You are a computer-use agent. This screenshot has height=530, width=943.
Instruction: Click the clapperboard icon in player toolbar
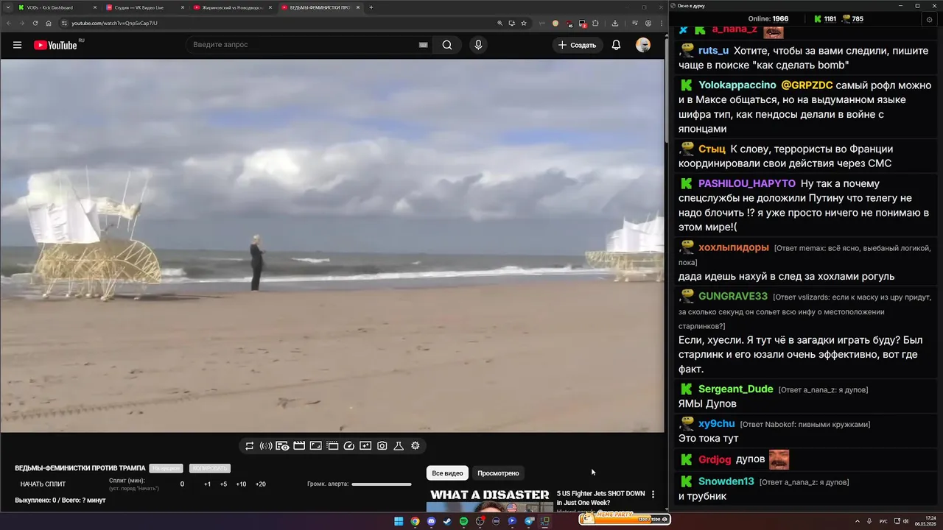pyautogui.click(x=299, y=446)
